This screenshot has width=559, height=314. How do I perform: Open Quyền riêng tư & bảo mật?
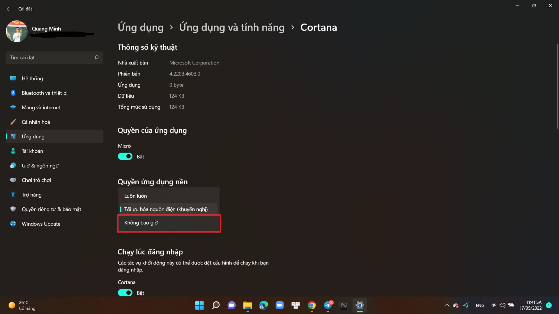tap(55, 209)
